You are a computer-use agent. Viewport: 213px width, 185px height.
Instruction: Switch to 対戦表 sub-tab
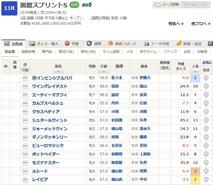coord(202,52)
